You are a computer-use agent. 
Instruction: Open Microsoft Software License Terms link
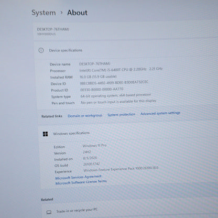coord(81,182)
